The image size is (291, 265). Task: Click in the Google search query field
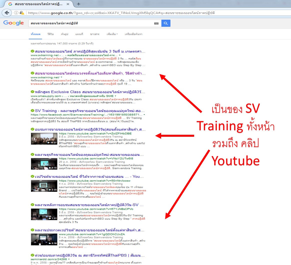click(x=91, y=23)
